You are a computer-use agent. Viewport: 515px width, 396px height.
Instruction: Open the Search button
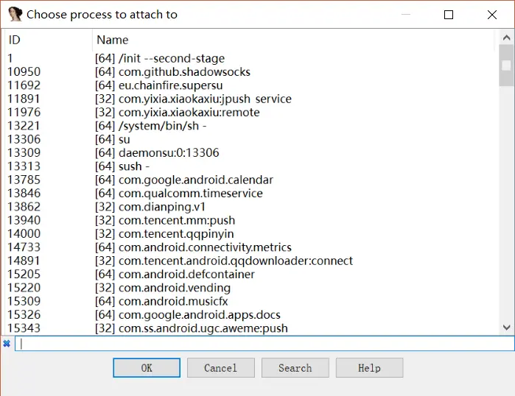tap(295, 368)
